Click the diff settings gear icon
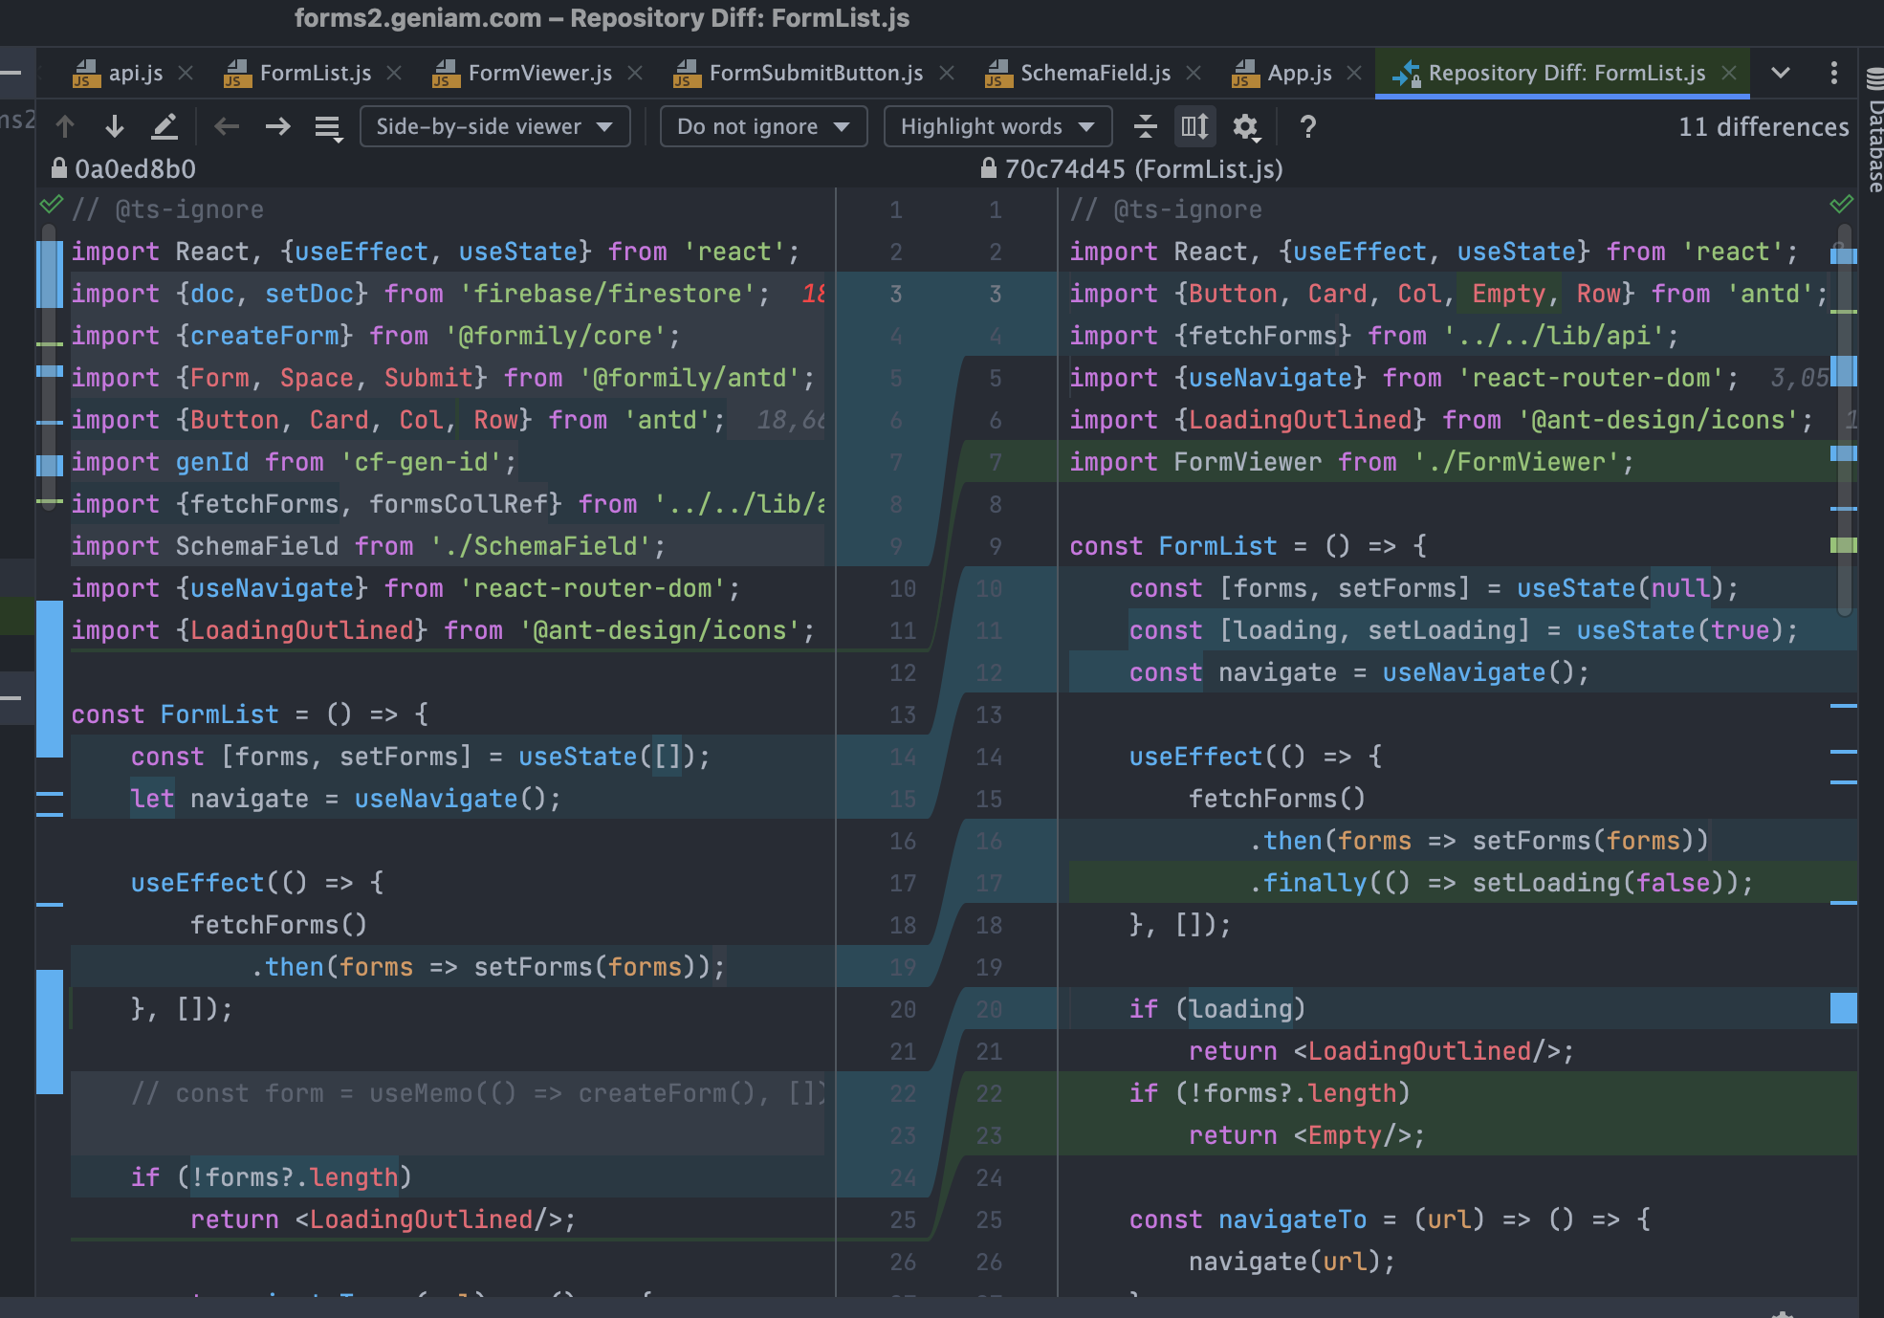 (x=1245, y=126)
